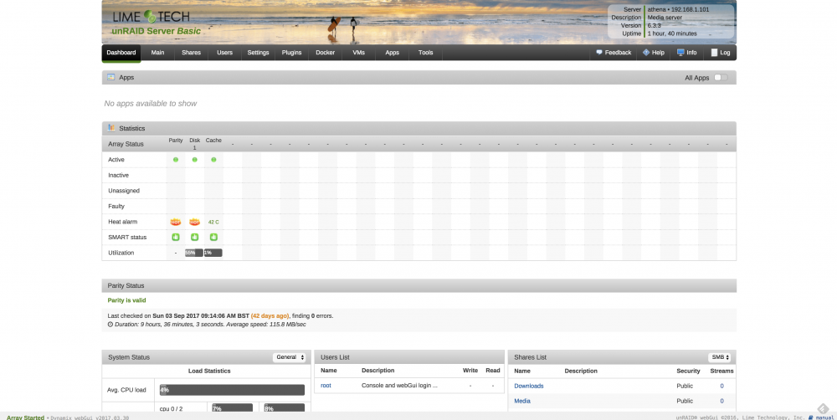Image resolution: width=837 pixels, height=420 pixels.
Task: Click the Lime Tech logo
Action: [151, 17]
